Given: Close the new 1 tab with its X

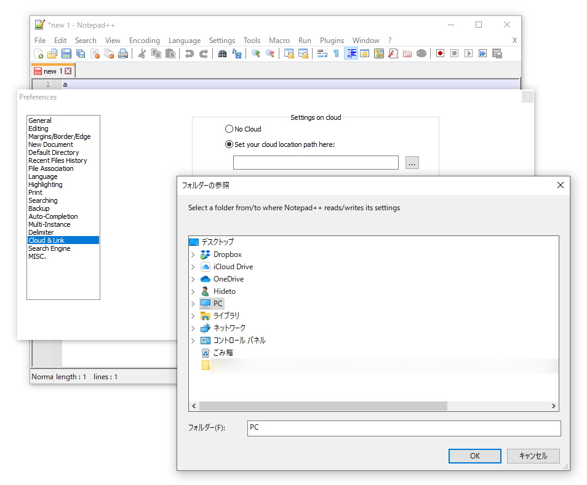Looking at the screenshot, I should (x=68, y=71).
